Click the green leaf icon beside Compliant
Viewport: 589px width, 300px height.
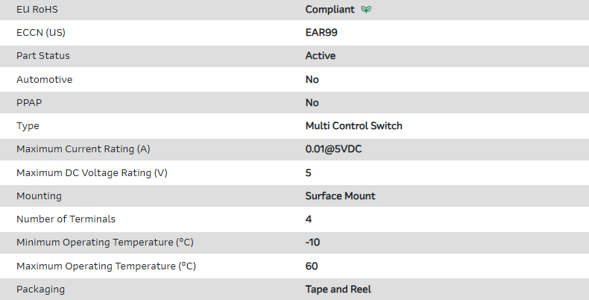(x=366, y=10)
